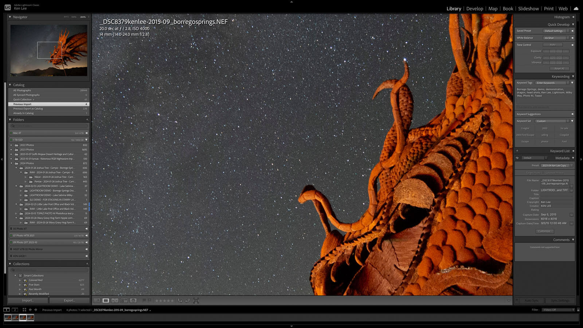Open Compare view (XY) icon
Image resolution: width=583 pixels, height=328 pixels.
click(x=115, y=301)
